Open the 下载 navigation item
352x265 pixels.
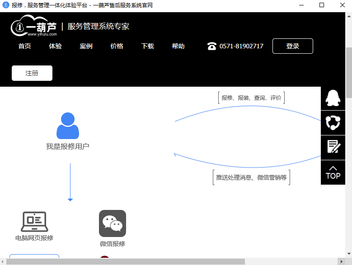pyautogui.click(x=147, y=46)
